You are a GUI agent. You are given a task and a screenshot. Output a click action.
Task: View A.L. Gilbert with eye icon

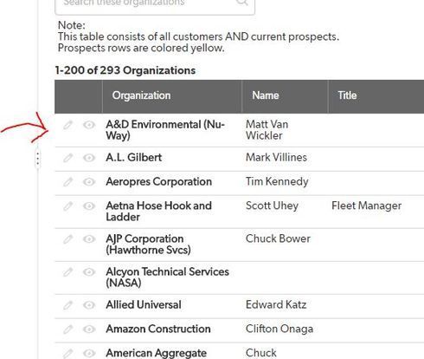[x=89, y=158]
